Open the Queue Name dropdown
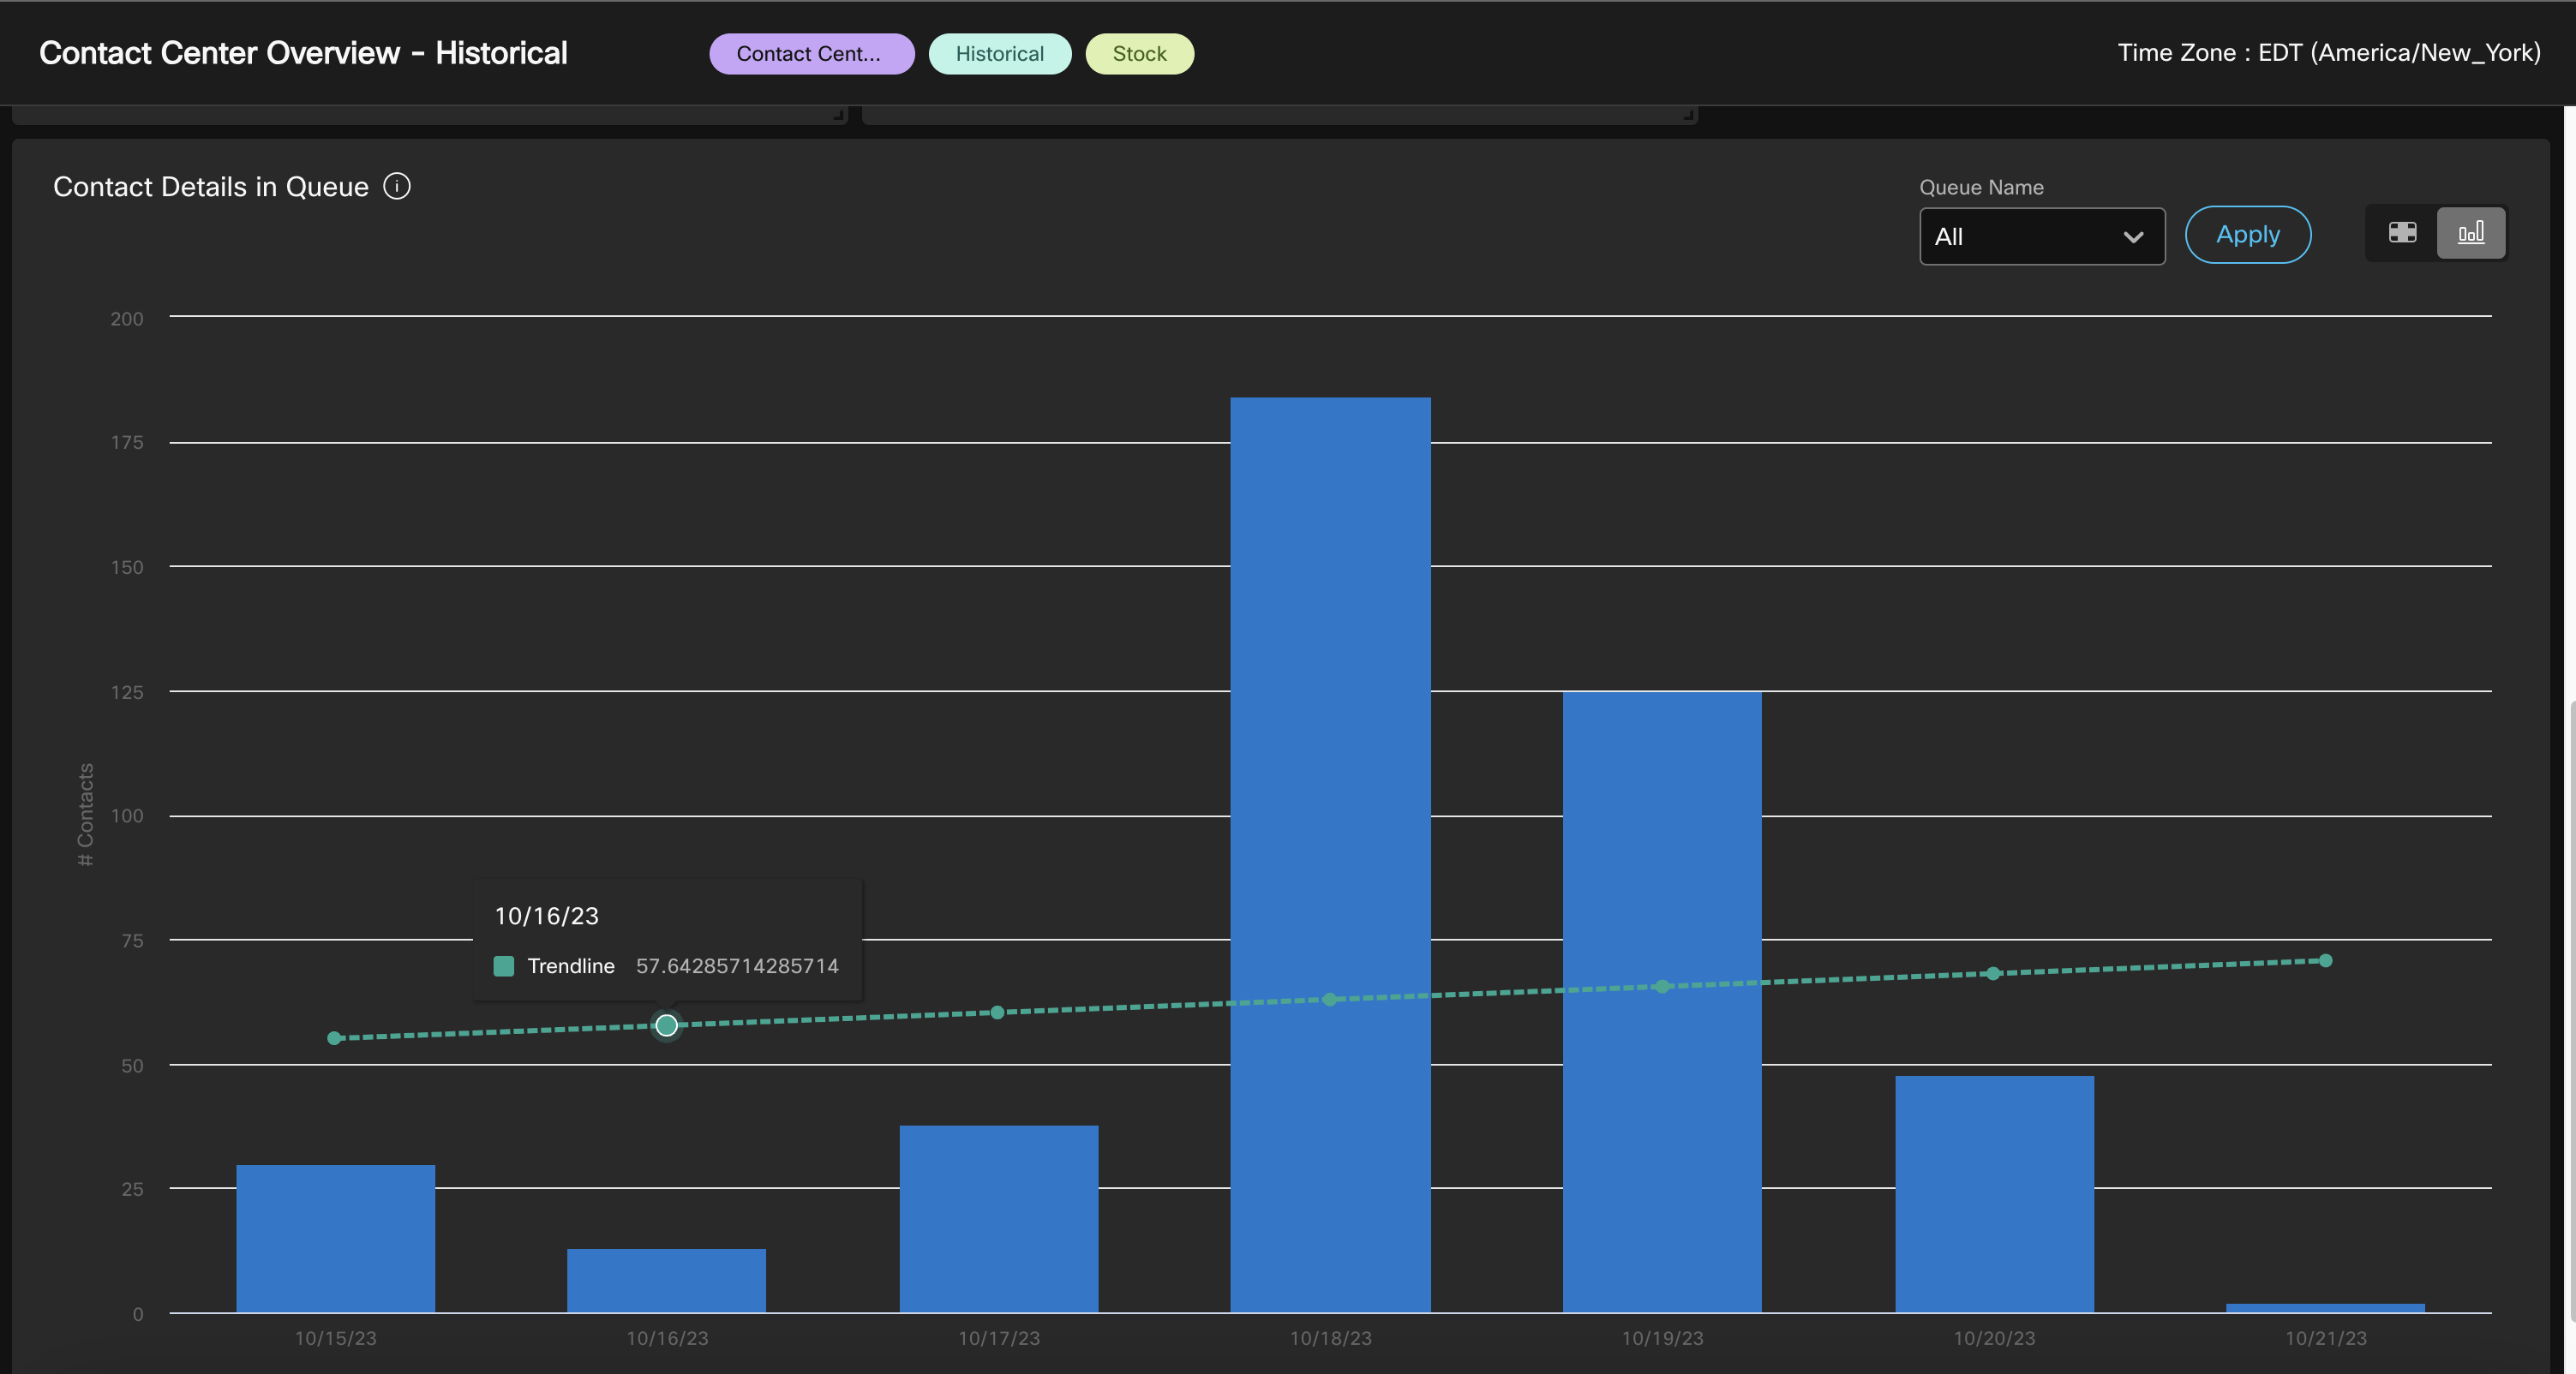2576x1374 pixels. pos(2042,236)
